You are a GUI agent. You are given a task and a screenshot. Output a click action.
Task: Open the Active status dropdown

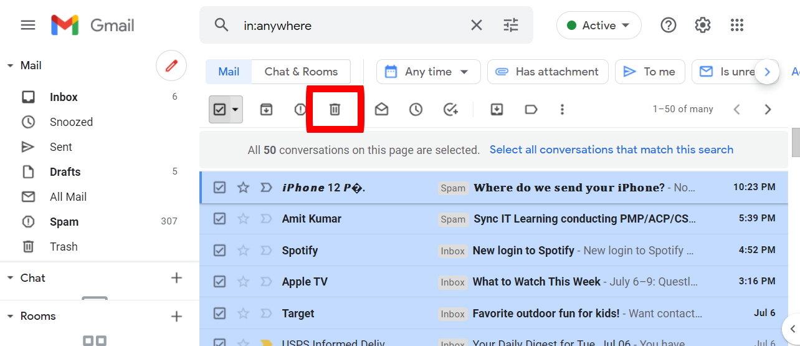(599, 26)
